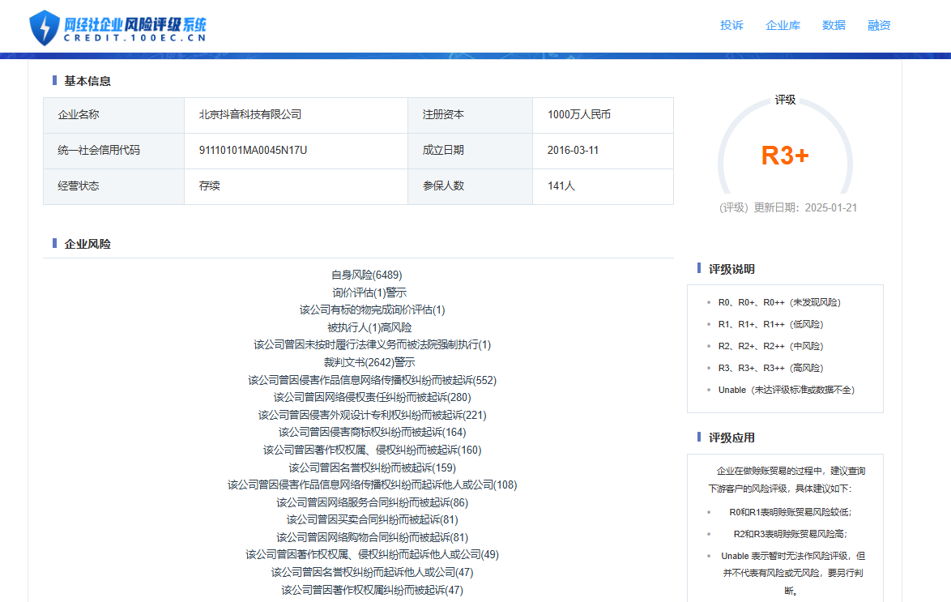
Task: Select the credit code 91110101MA0045N17U
Action: coord(253,151)
